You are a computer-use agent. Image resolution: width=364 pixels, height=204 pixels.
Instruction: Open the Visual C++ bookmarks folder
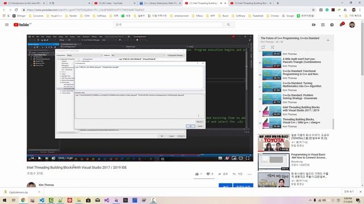(53, 16)
